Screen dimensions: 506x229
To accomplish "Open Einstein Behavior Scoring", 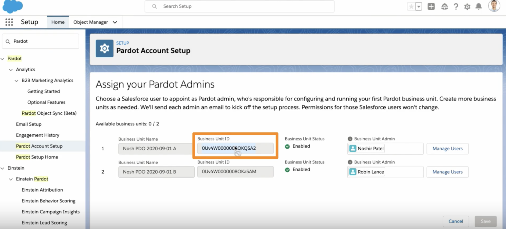I will (48, 201).
